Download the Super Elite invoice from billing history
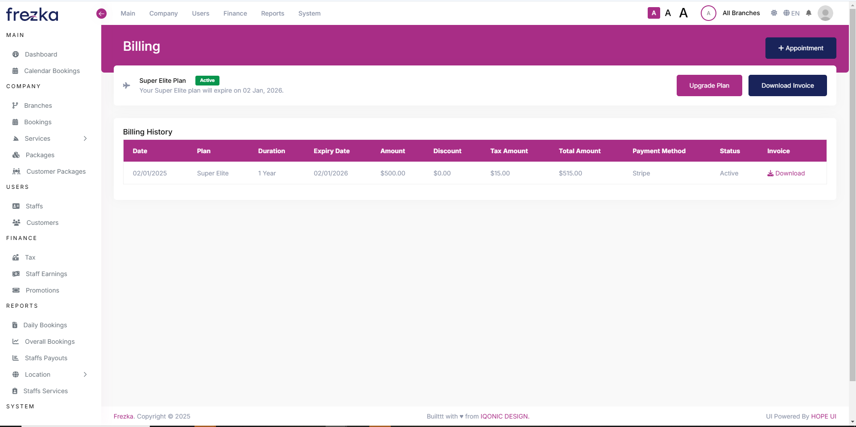 pyautogui.click(x=786, y=173)
